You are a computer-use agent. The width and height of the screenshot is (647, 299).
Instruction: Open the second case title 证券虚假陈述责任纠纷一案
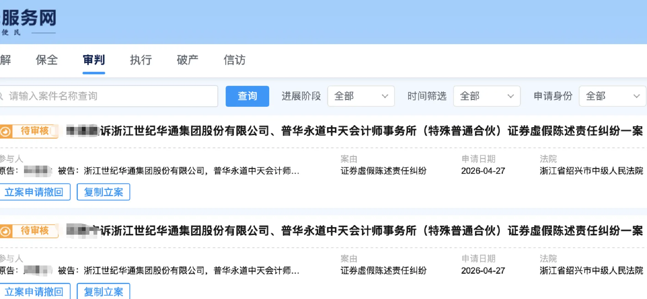tap(354, 231)
